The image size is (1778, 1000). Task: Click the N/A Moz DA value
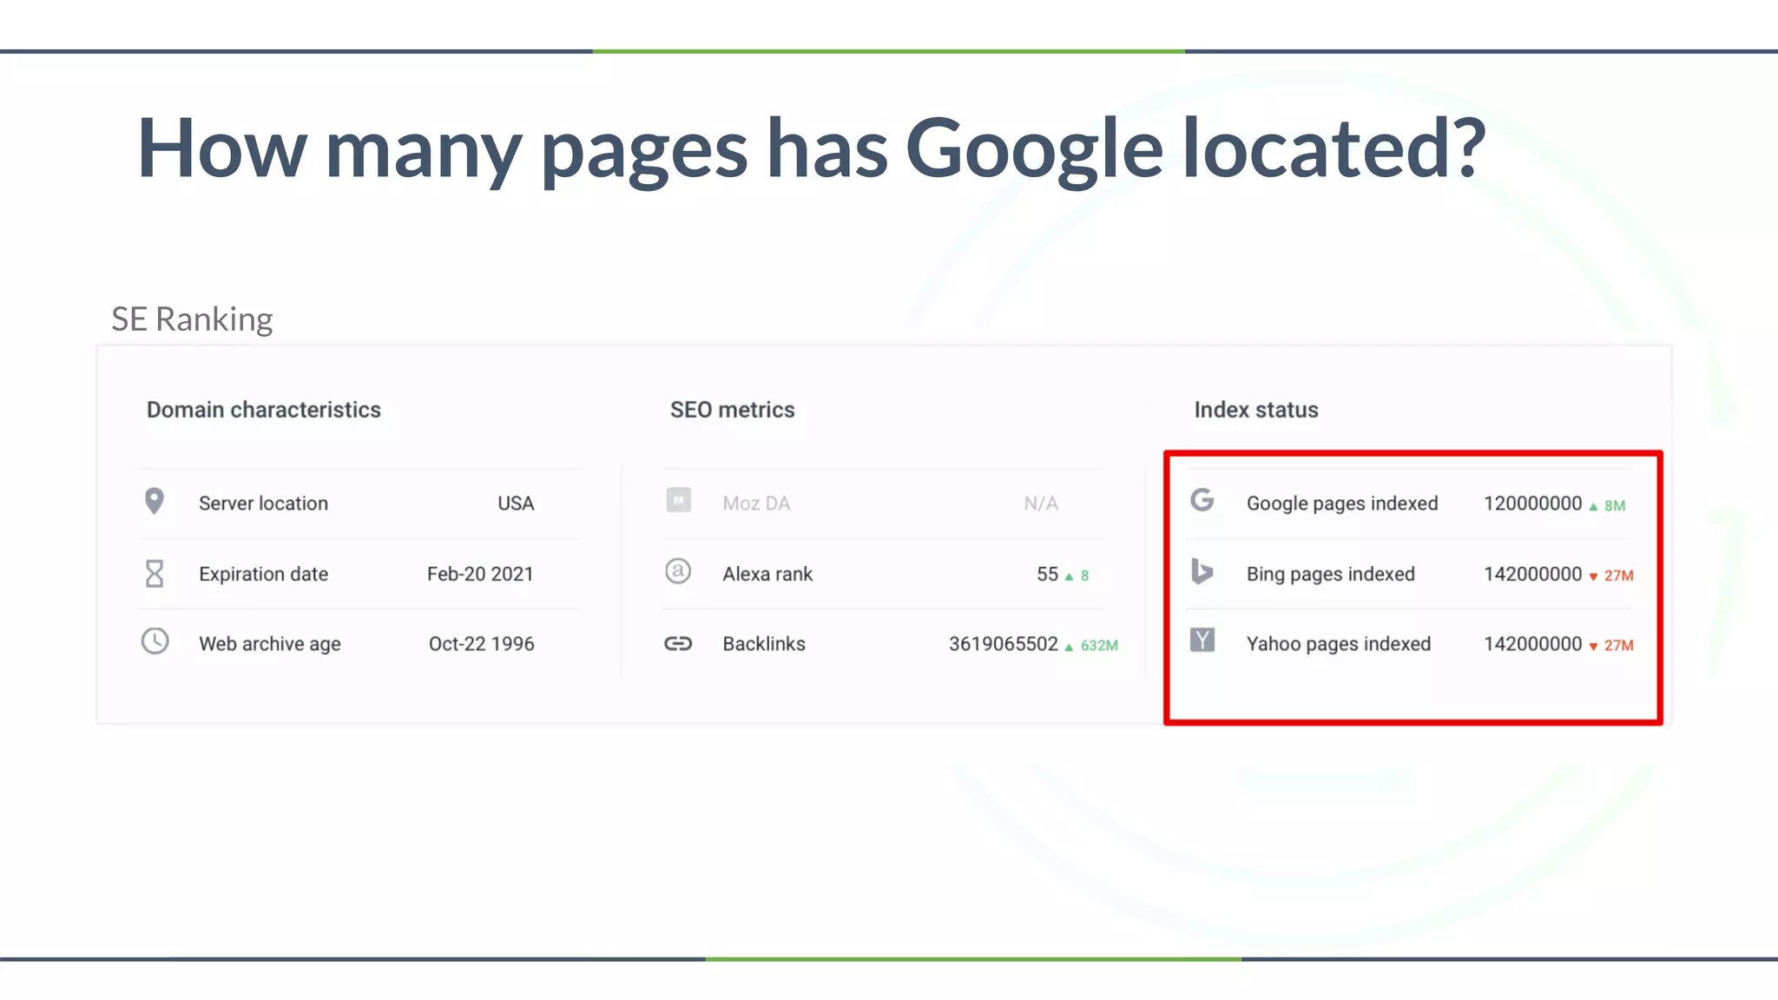1041,503
